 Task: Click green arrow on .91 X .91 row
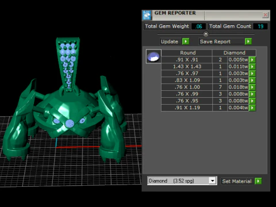click(x=252, y=60)
